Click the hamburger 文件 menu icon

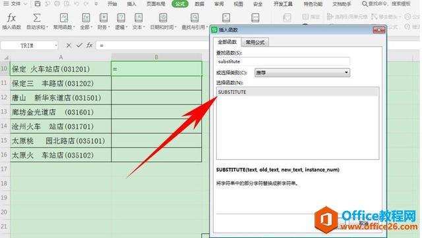6,4
